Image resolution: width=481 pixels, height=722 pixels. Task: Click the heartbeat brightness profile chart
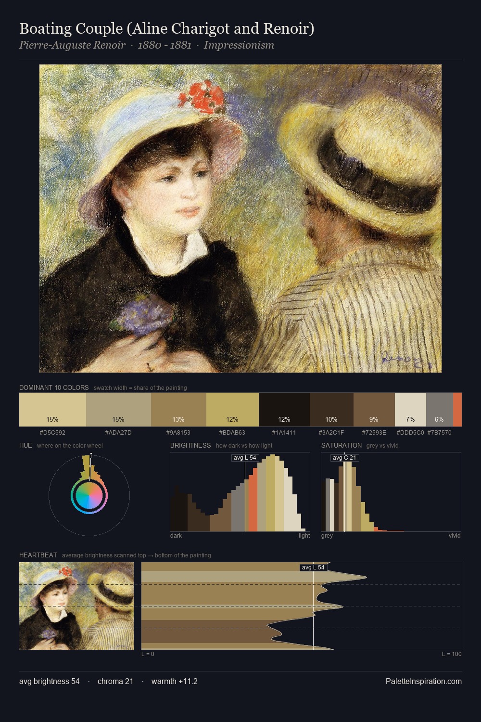[302, 606]
